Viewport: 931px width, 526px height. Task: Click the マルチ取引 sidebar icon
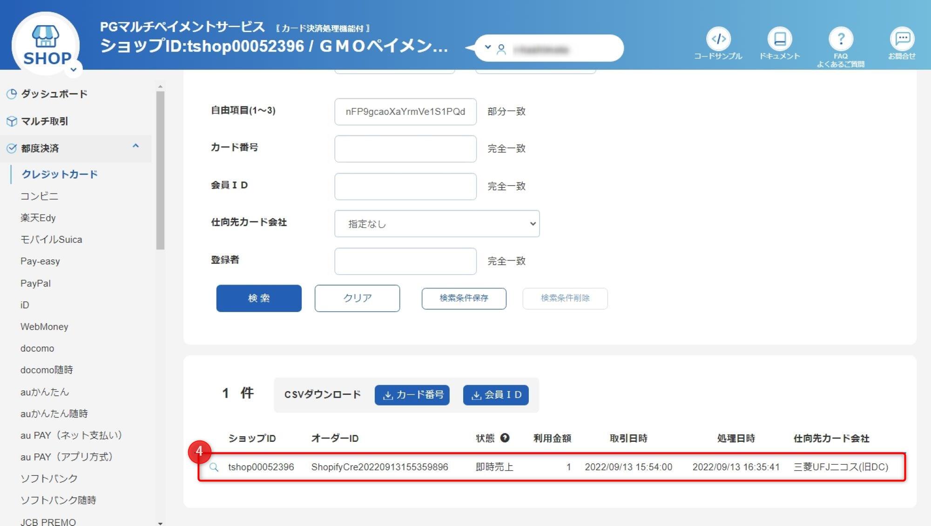[x=11, y=121]
